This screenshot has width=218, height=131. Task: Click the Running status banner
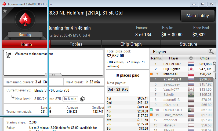tap(25, 35)
